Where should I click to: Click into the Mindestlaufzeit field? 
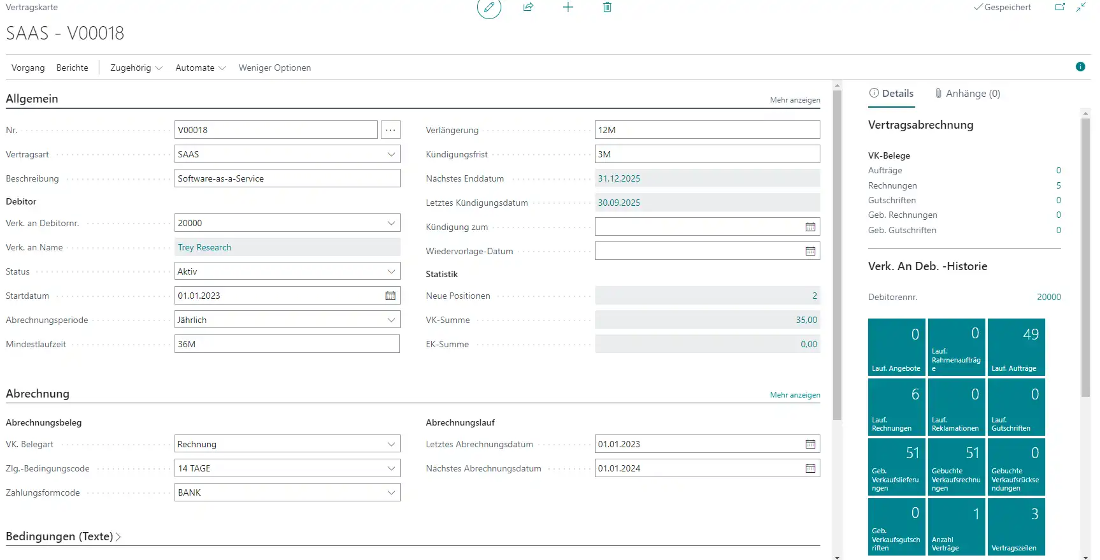(x=287, y=344)
